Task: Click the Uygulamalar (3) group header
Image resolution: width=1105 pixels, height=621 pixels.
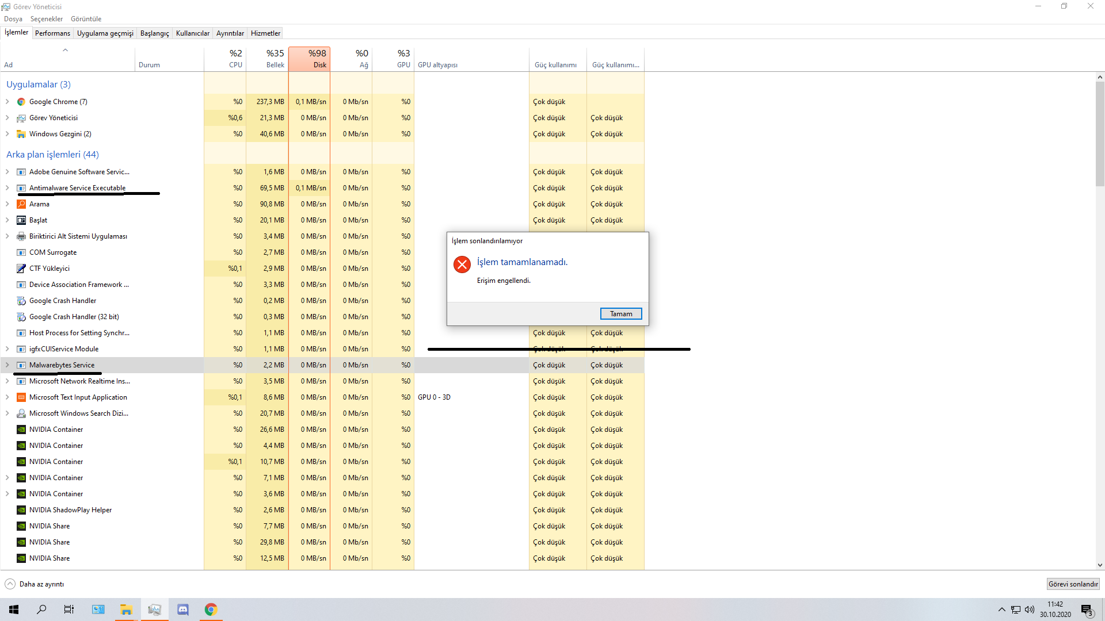Action: 39,85
